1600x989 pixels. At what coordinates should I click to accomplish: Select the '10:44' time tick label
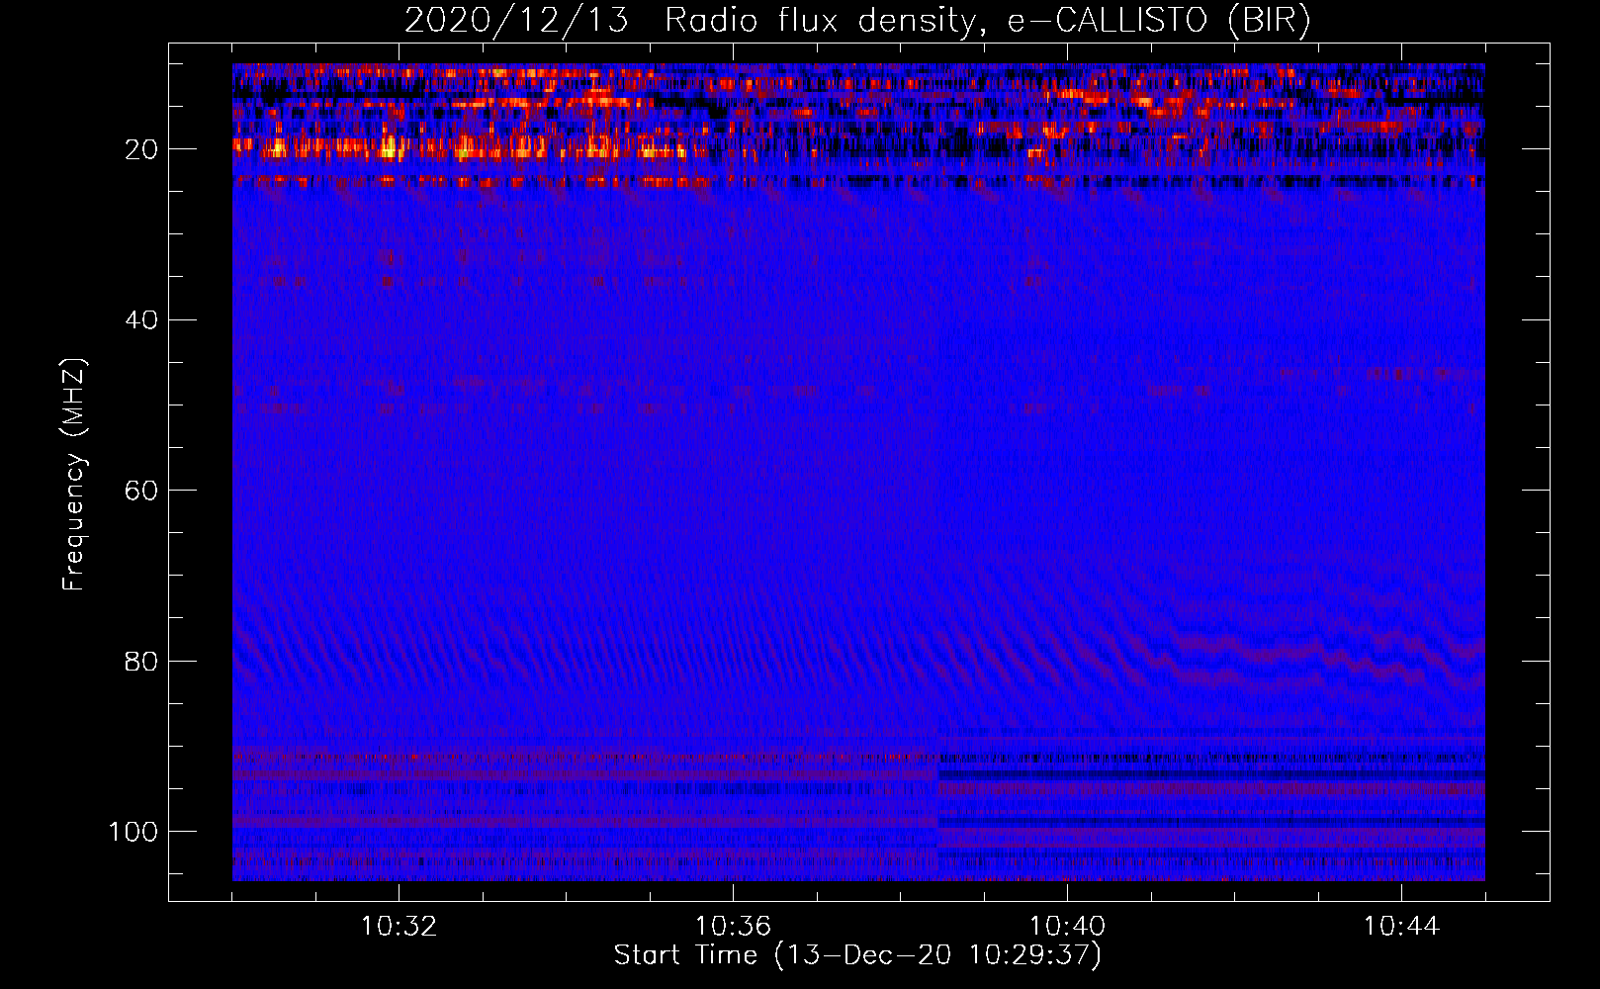(1401, 927)
